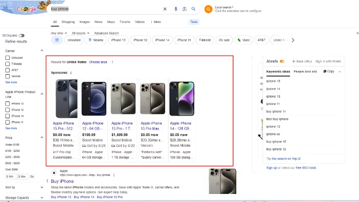Click the buy iphone search input
The width and height of the screenshot is (359, 202).
click(x=105, y=9)
